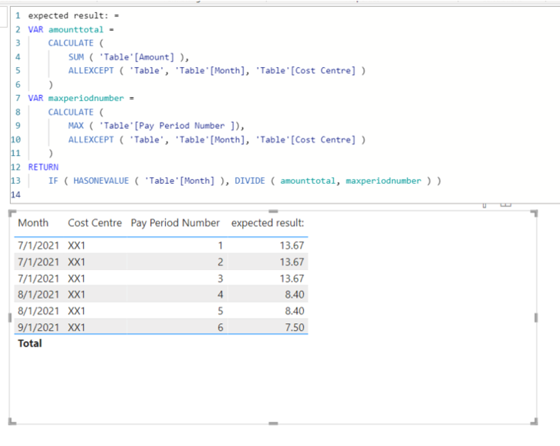Click 'maxperiodnumber' argument on line 13

tap(383, 181)
